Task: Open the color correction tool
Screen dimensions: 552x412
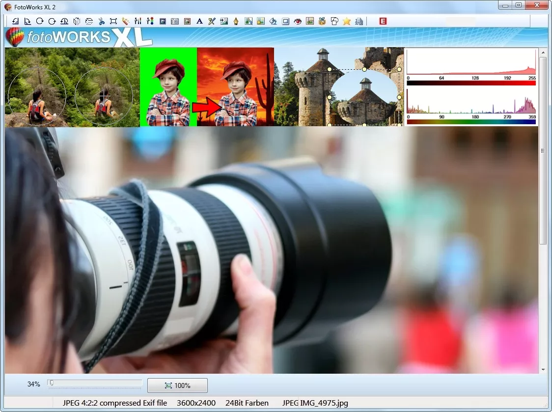Action: (150, 21)
